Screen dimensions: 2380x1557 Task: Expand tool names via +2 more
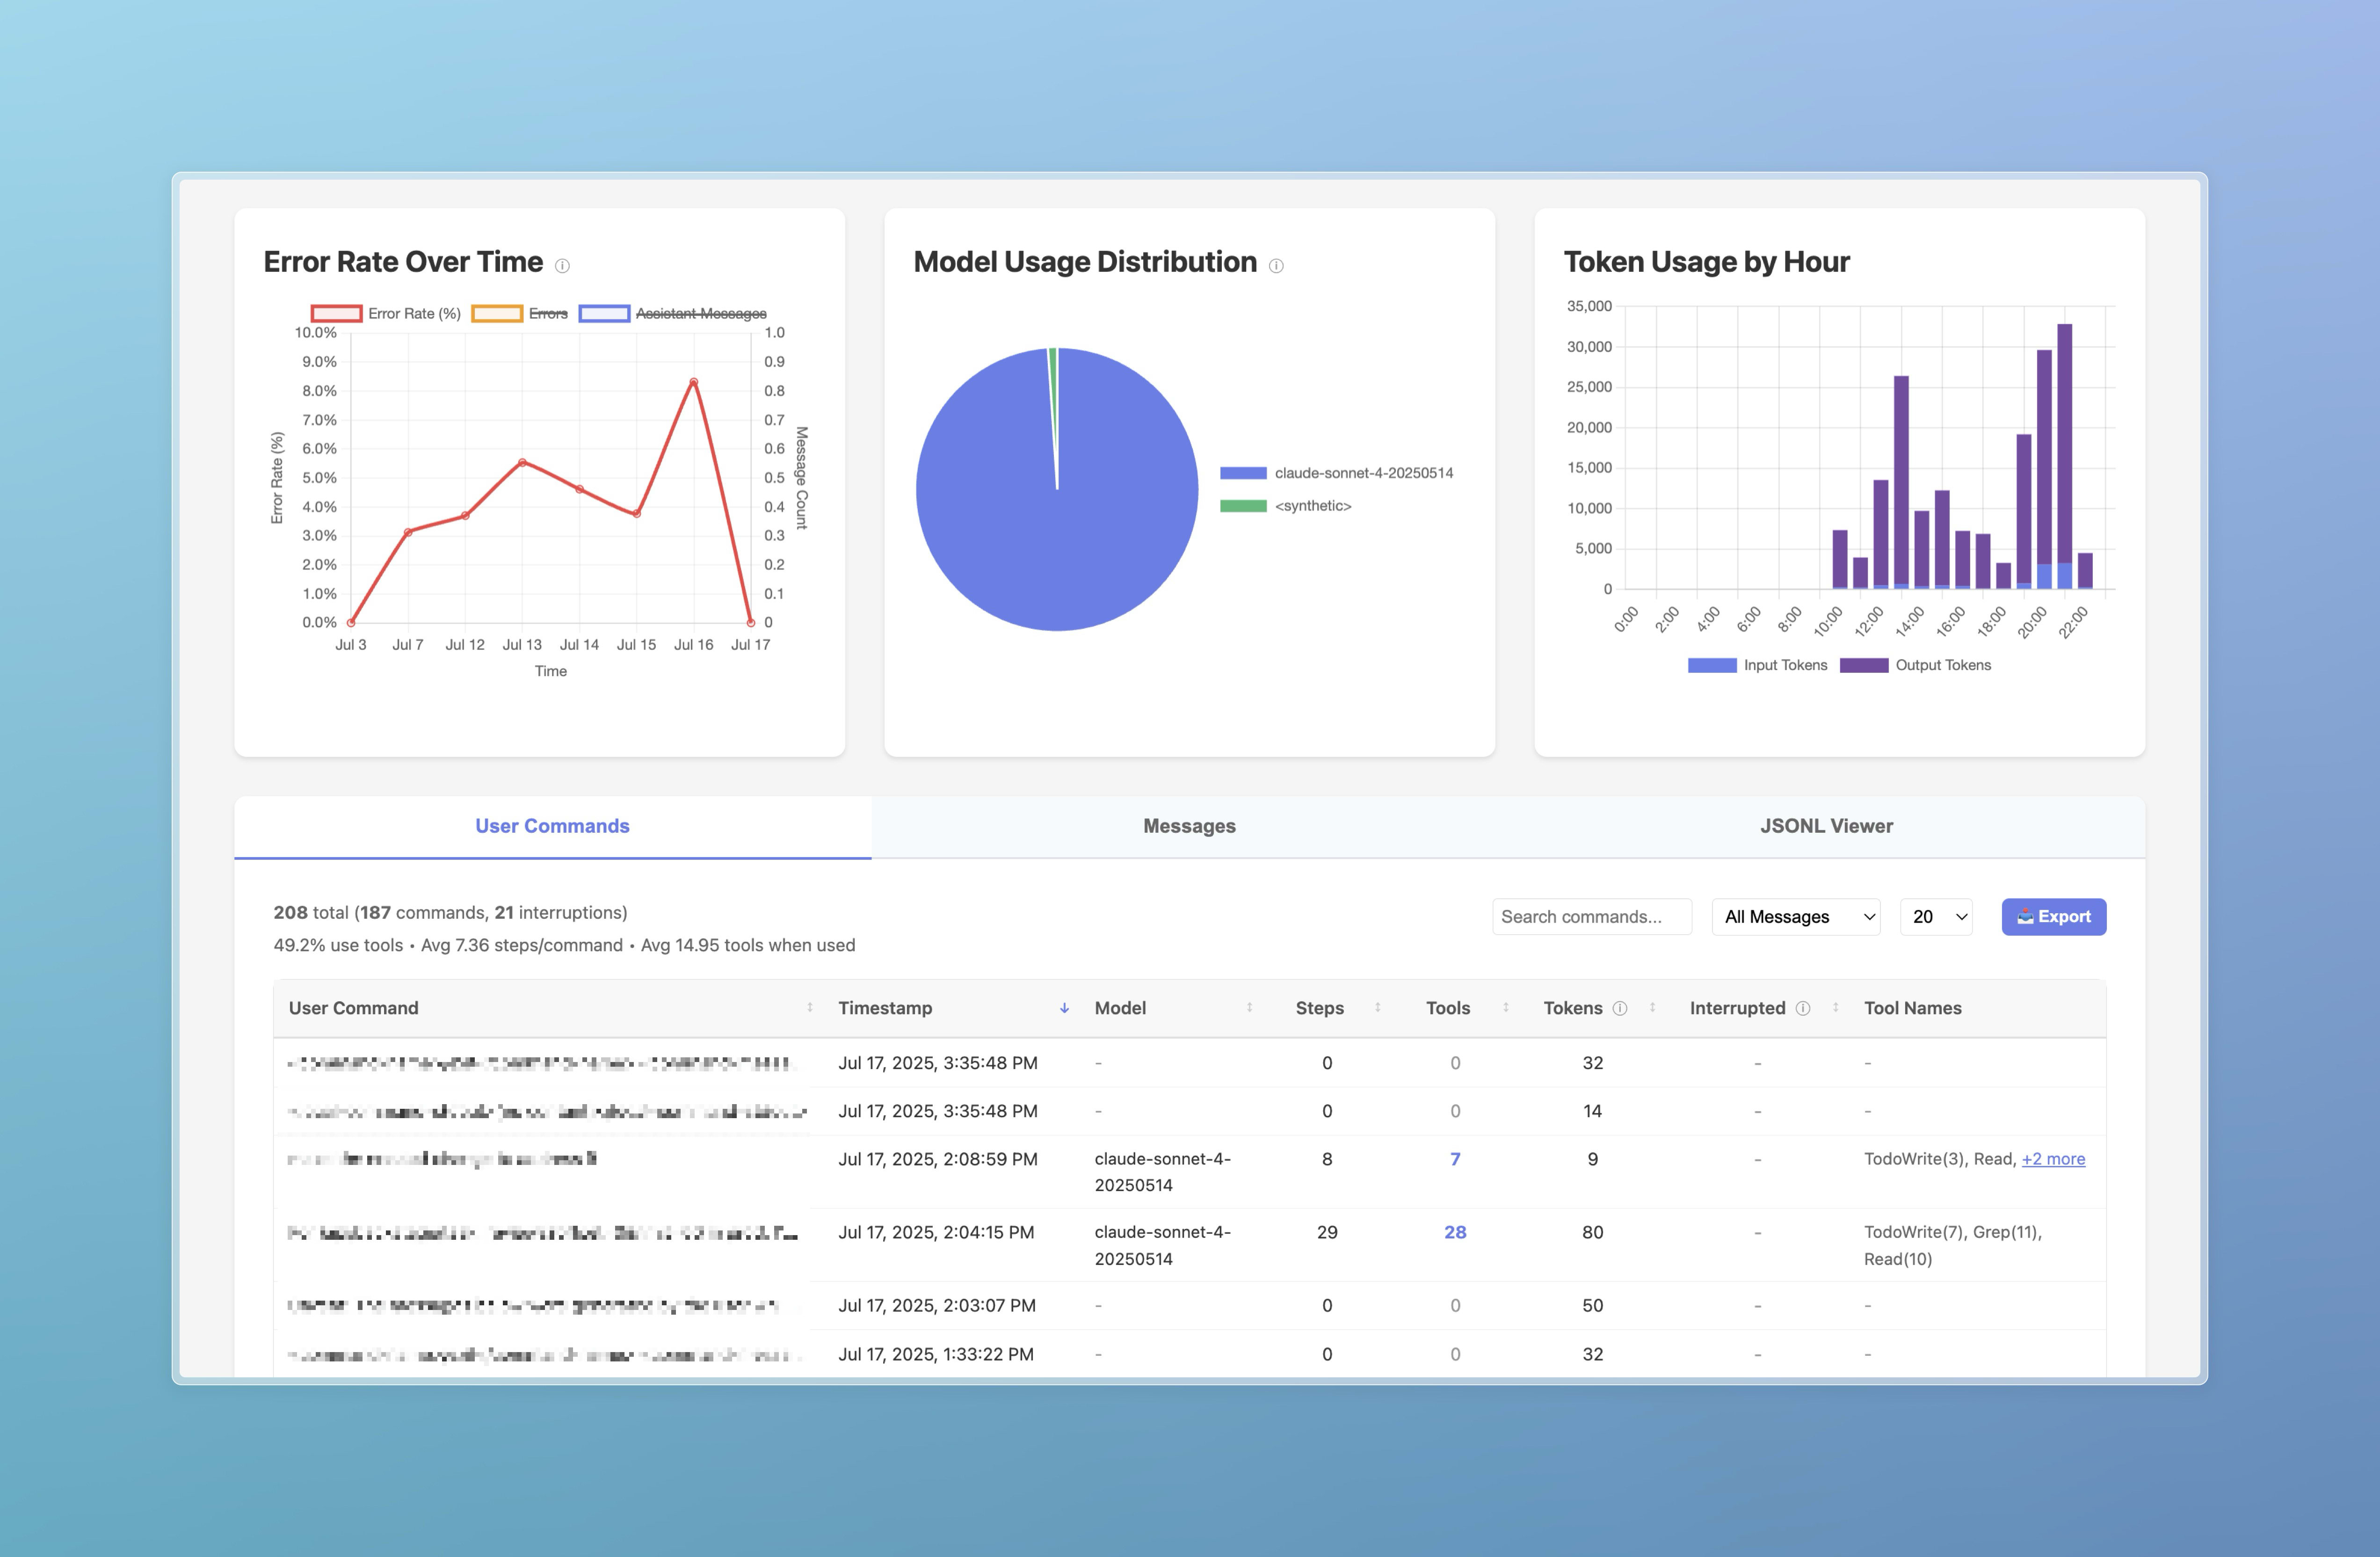[2053, 1159]
